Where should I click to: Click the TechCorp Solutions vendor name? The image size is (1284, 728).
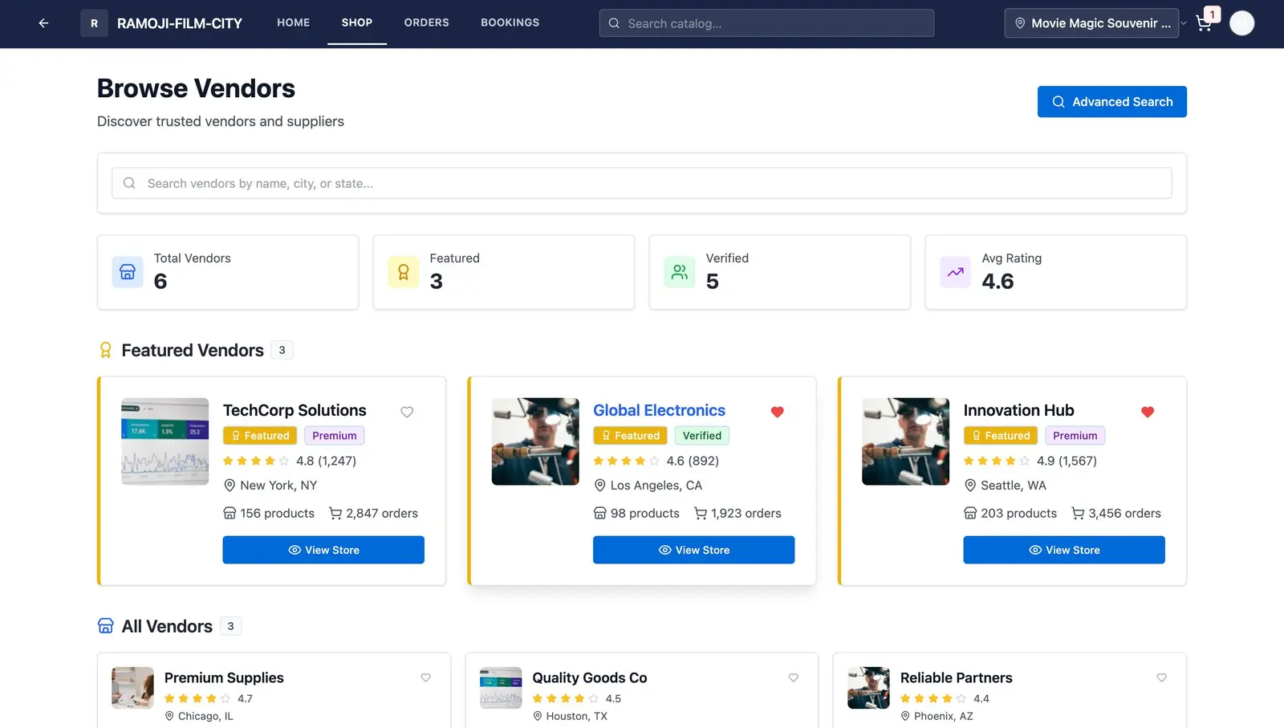point(295,410)
